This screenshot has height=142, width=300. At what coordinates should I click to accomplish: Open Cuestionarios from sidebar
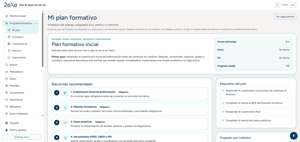22,44
